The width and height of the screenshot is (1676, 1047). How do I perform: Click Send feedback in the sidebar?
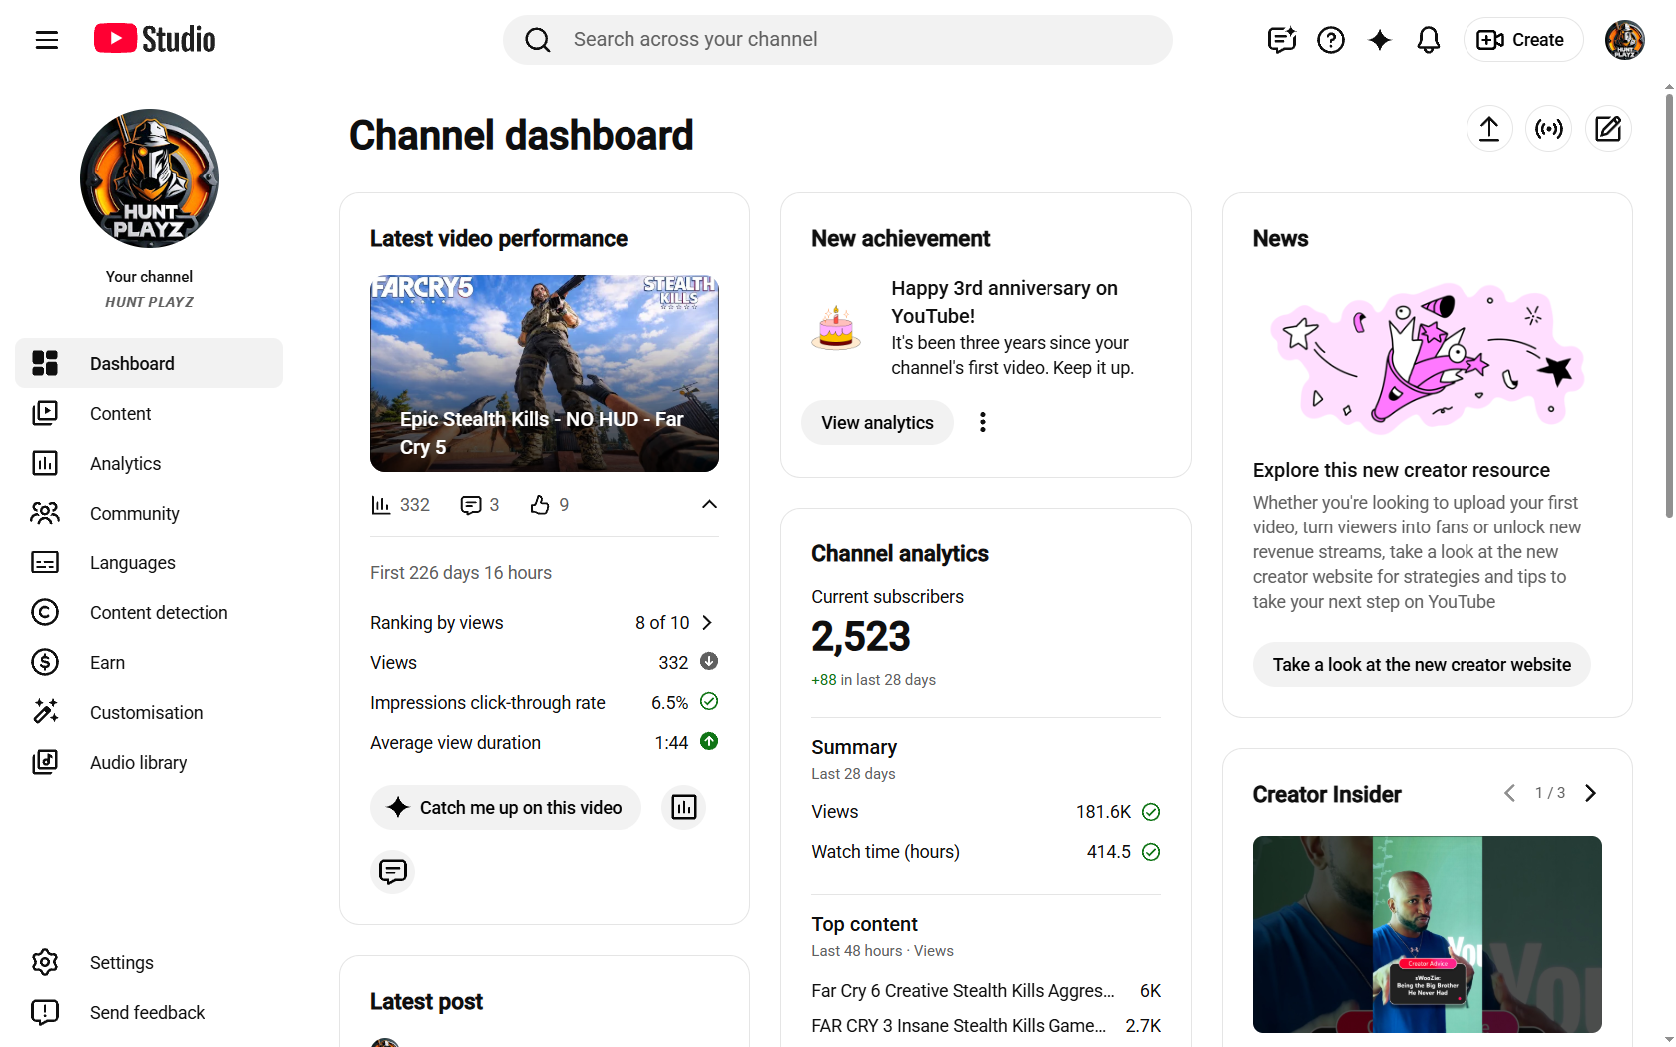tap(150, 1012)
